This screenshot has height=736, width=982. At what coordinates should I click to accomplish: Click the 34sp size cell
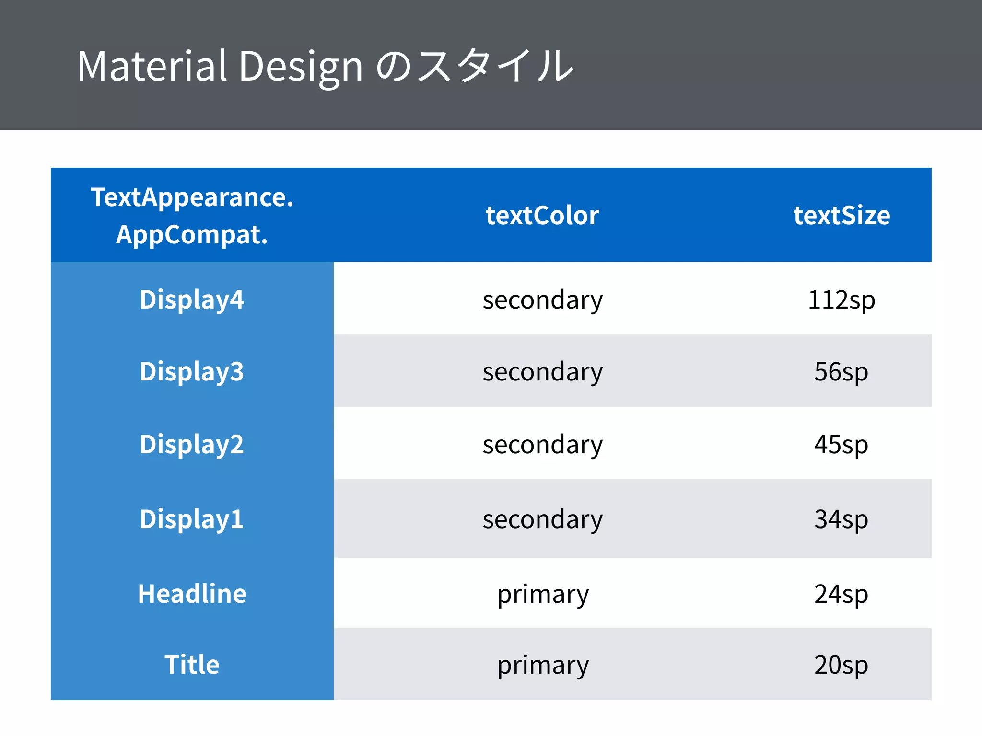(842, 519)
